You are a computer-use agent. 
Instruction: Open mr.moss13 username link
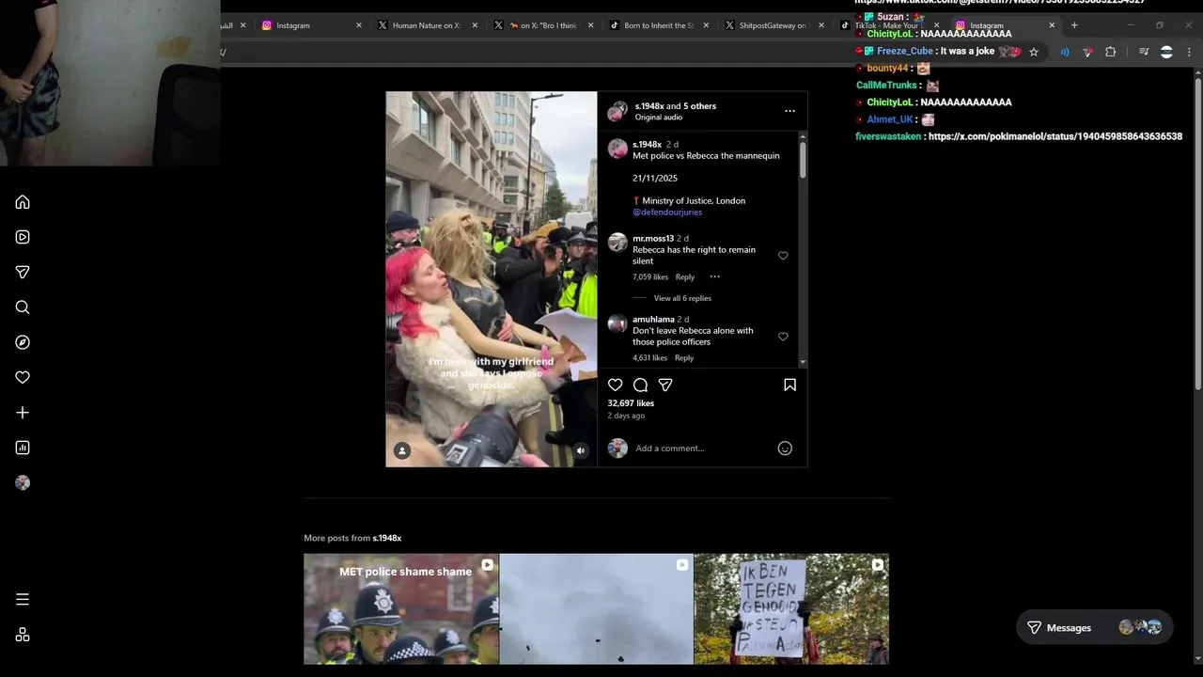click(653, 239)
